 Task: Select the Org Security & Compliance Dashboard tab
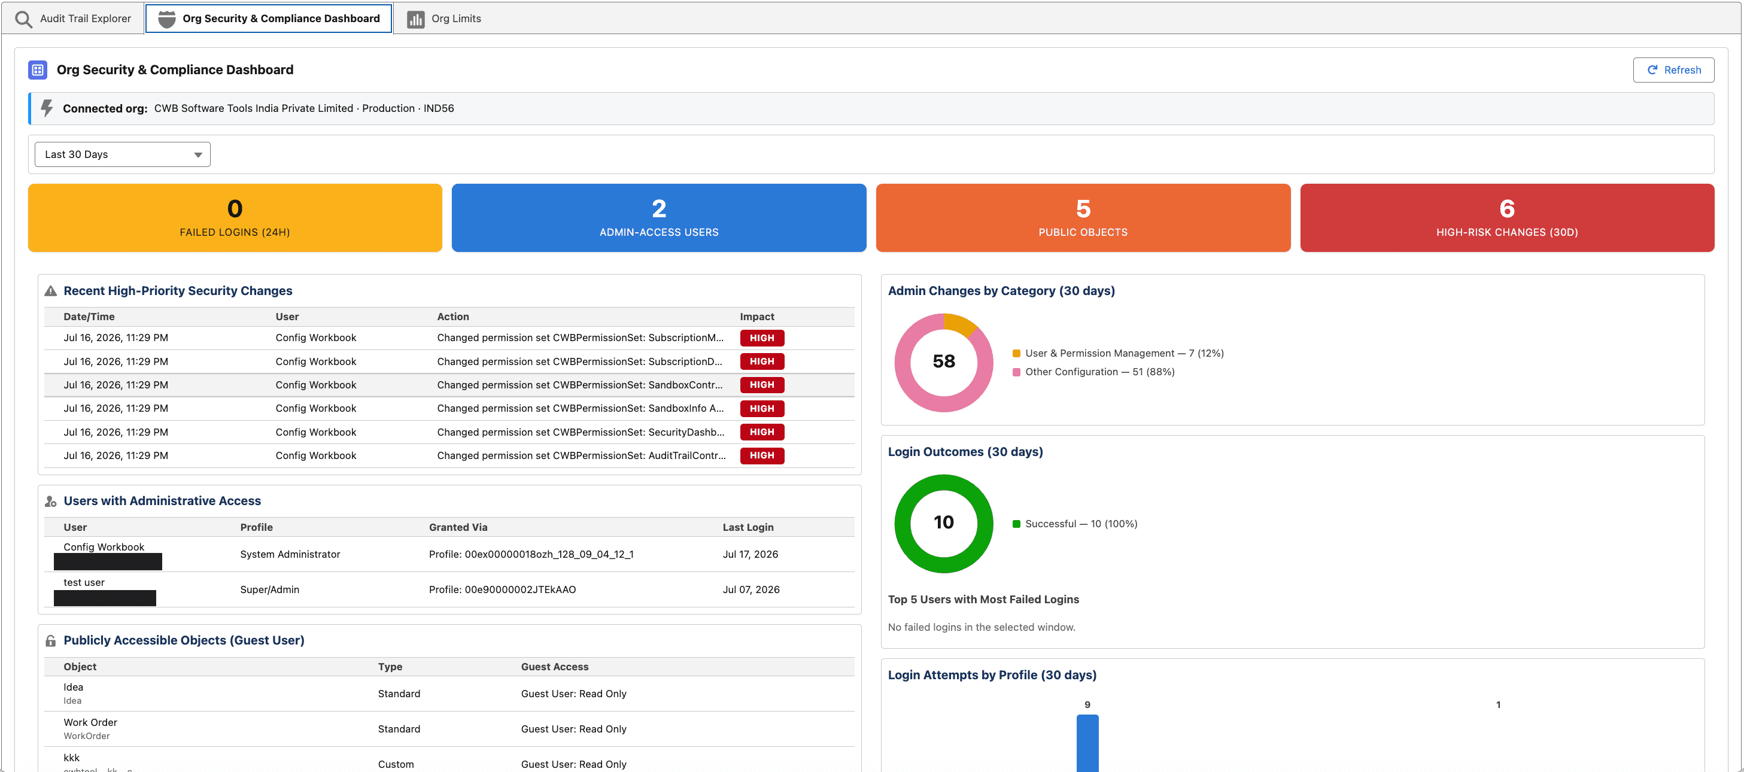(x=269, y=19)
